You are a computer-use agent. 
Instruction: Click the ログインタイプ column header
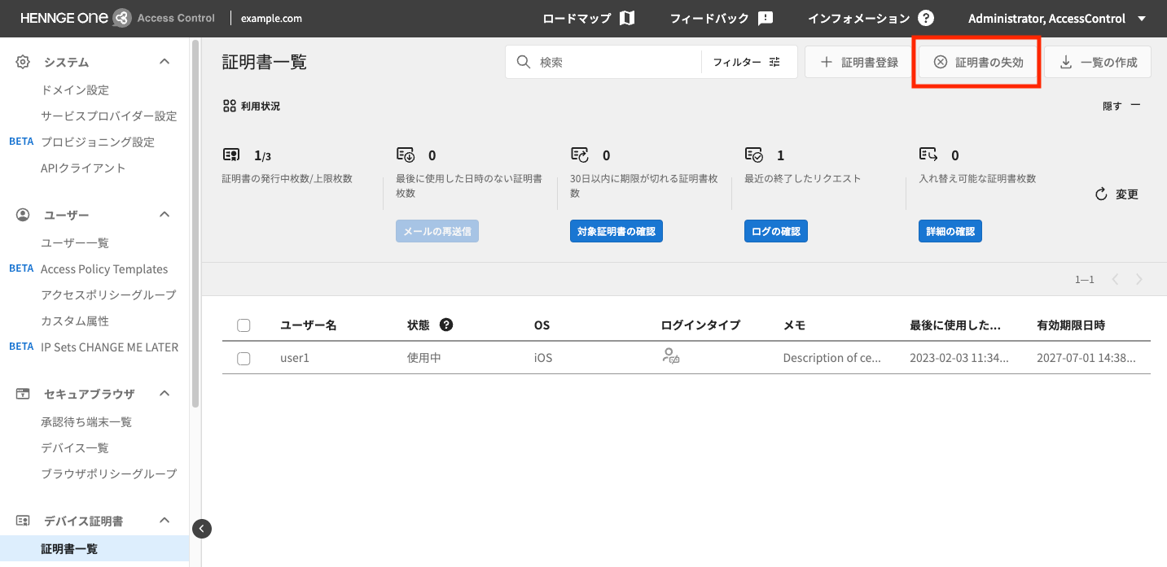tap(700, 325)
